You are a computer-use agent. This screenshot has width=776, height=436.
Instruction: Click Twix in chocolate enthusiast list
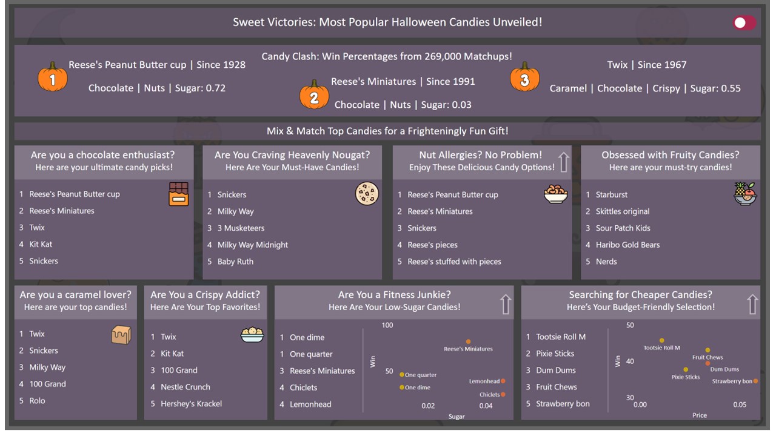(x=37, y=228)
